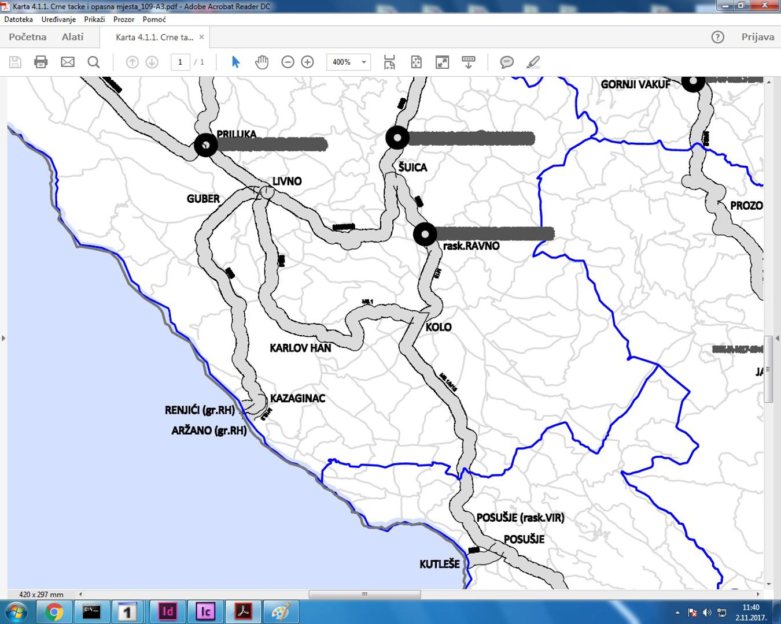Click the Print file icon
This screenshot has width=781, height=624.
[40, 62]
